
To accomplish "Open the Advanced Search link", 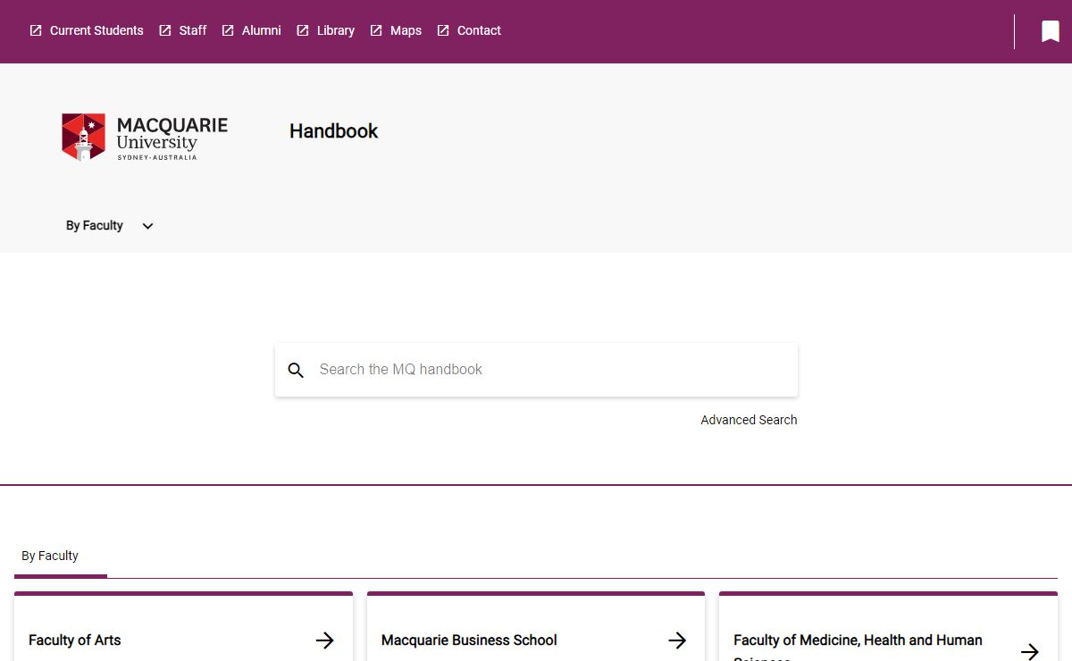I will (749, 420).
